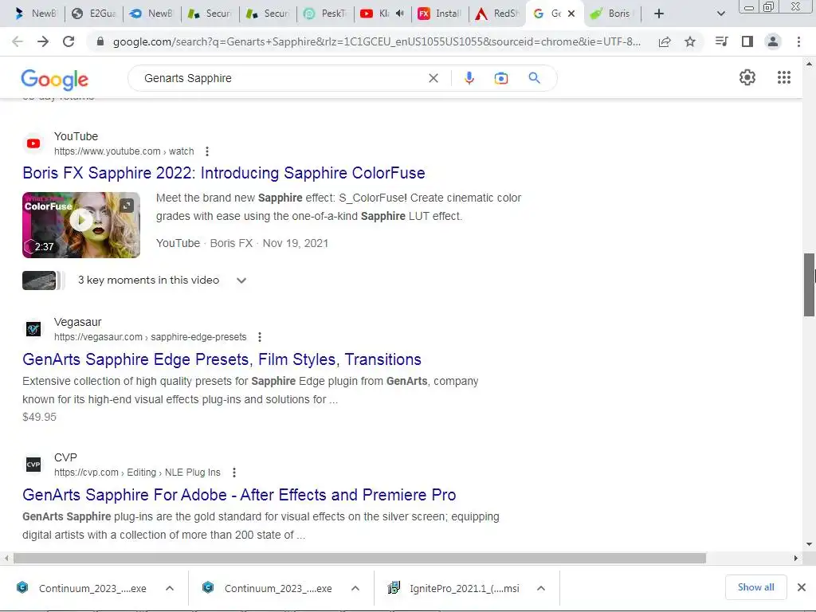Image resolution: width=816 pixels, height=612 pixels.
Task: Mute the audio-playing YouTube tab
Action: (x=400, y=14)
